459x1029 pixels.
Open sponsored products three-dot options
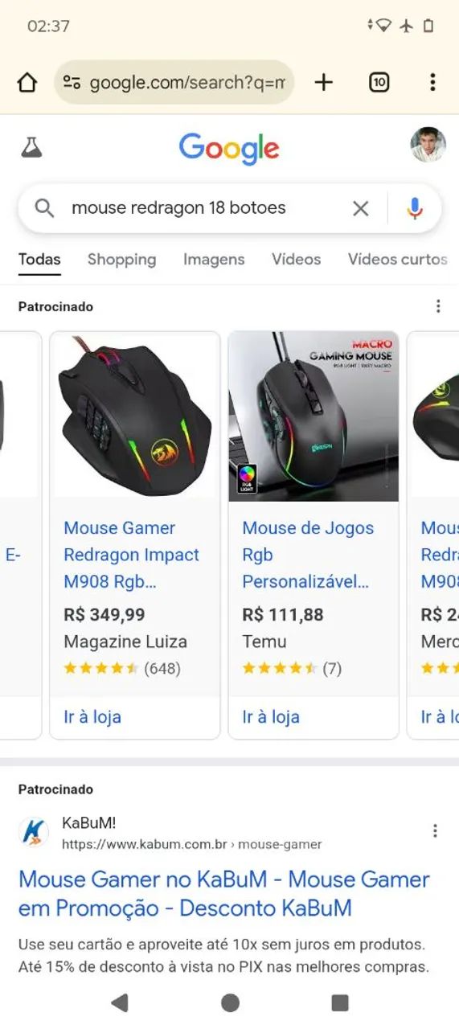(438, 306)
